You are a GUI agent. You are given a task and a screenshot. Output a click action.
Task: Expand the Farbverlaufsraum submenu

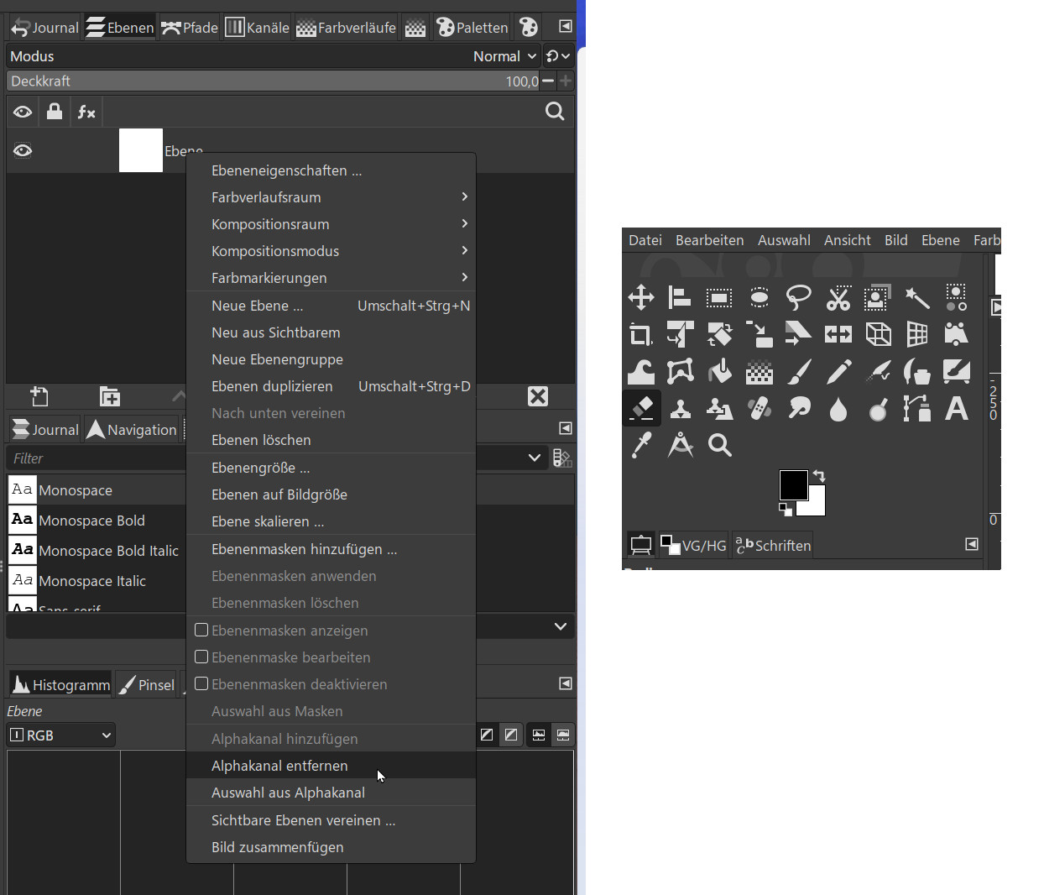pyautogui.click(x=331, y=197)
